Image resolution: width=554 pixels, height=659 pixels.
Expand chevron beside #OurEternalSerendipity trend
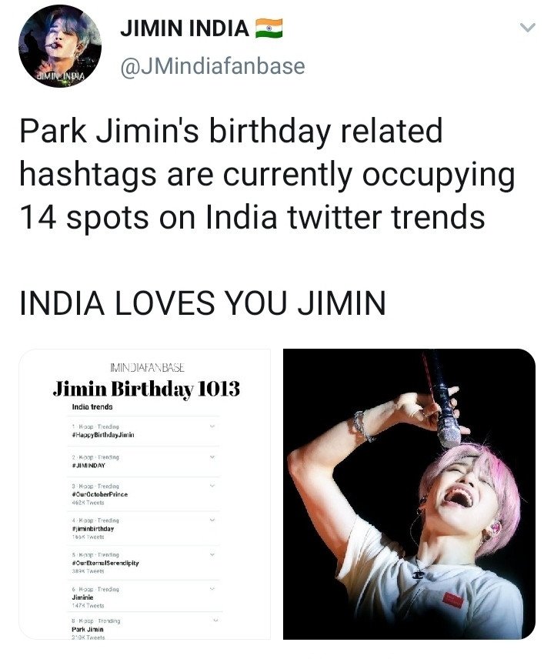pyautogui.click(x=212, y=554)
